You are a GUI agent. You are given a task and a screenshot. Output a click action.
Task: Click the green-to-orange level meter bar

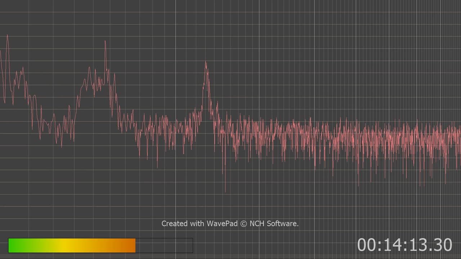100,245
